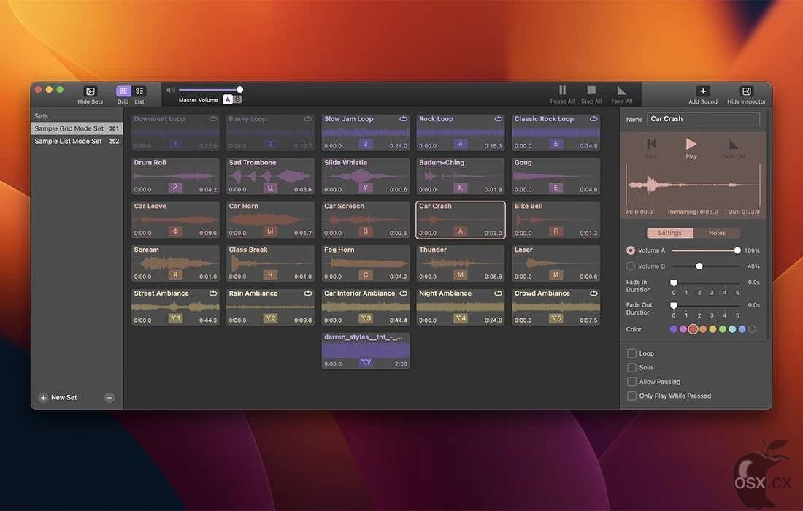Screen dimensions: 803x511
Task: Enable the Loop checkbox
Action: pyautogui.click(x=631, y=353)
